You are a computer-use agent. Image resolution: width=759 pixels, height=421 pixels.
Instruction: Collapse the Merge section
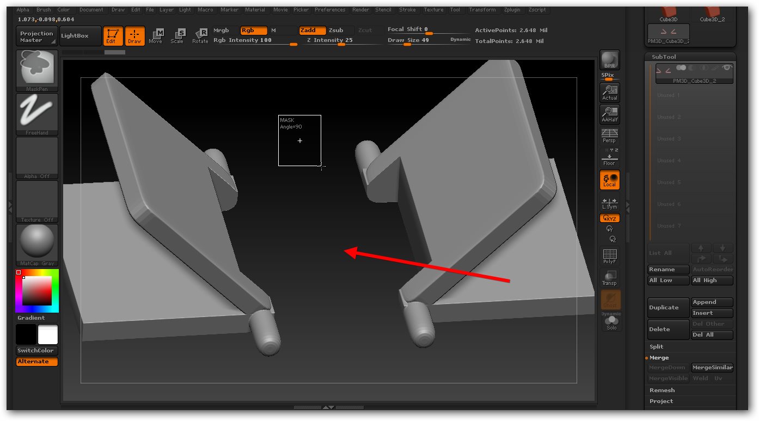[x=659, y=358]
